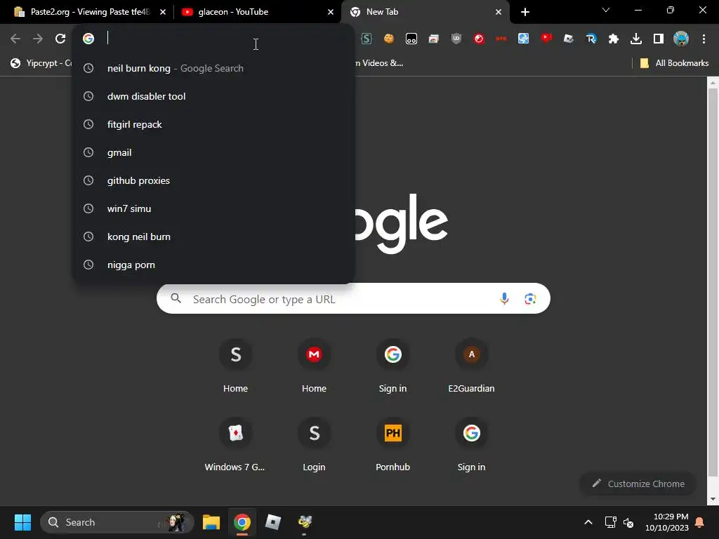The image size is (719, 539).
Task: Toggle the Chrome side panel
Action: pyautogui.click(x=659, y=39)
